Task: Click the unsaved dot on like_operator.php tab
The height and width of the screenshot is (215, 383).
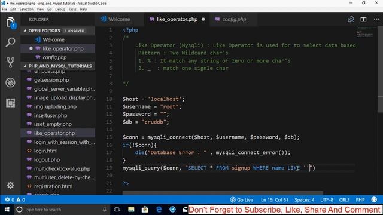Action: point(203,19)
